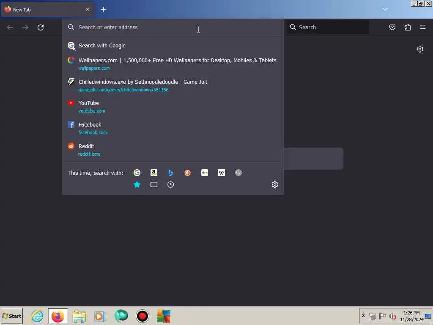Click the gray magnifier search engine icon
433x325 pixels.
click(238, 173)
